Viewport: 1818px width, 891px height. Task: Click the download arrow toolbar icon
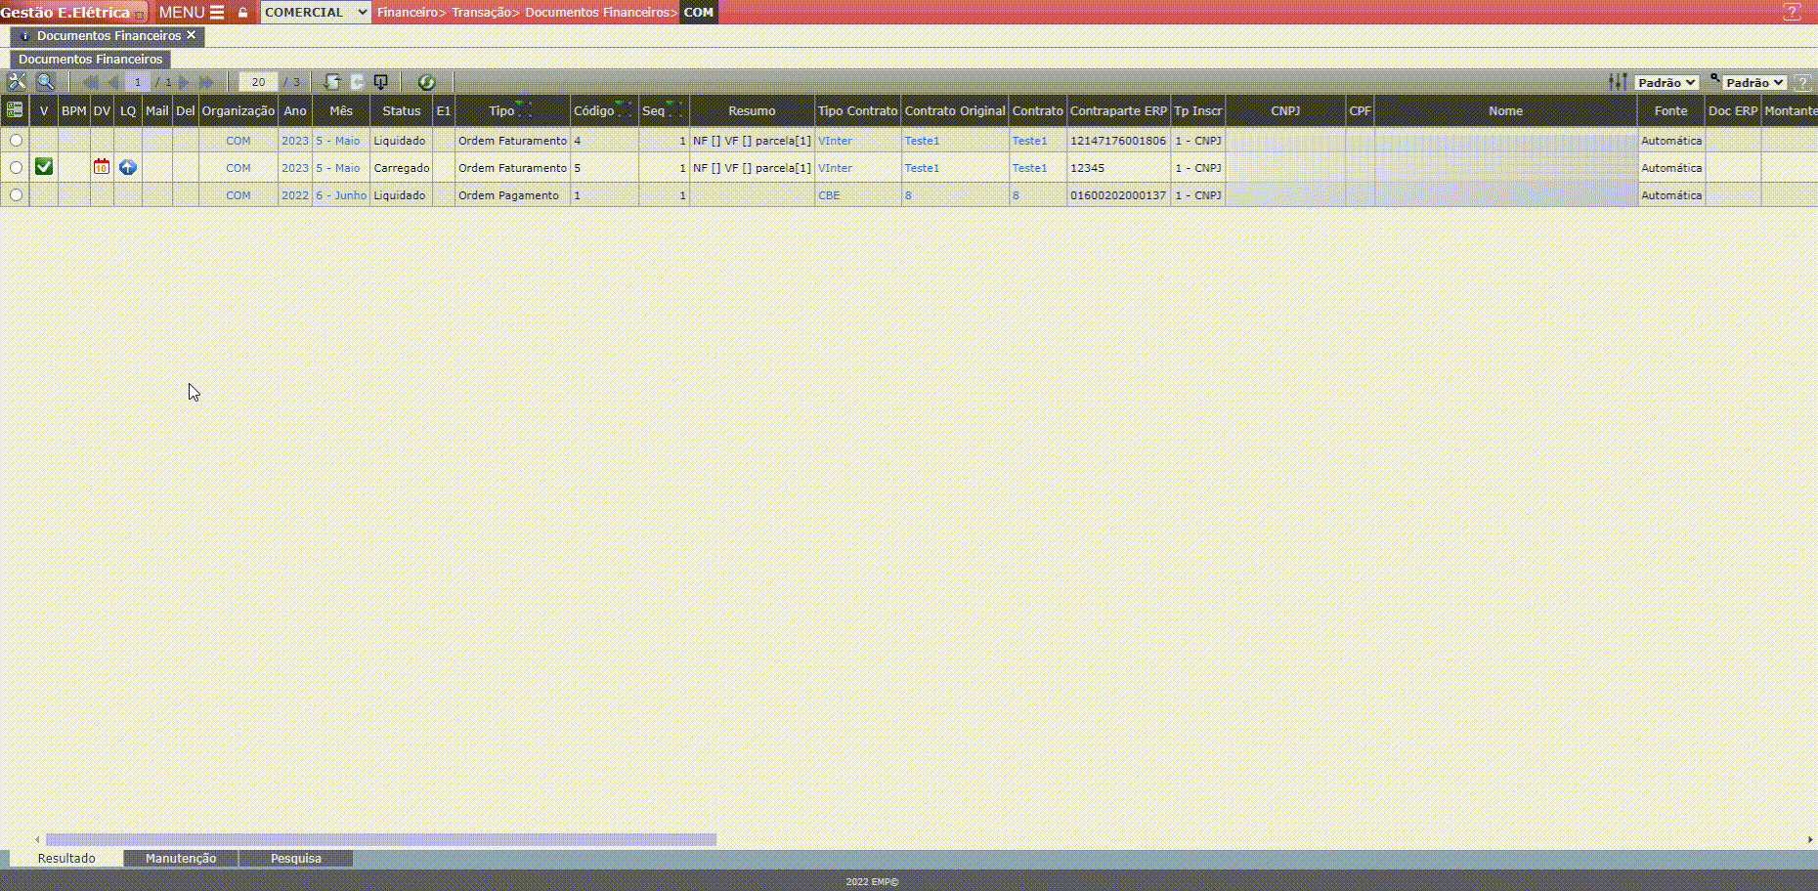381,82
